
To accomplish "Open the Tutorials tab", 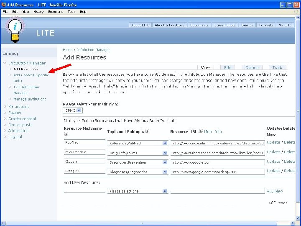I will 266,25.
